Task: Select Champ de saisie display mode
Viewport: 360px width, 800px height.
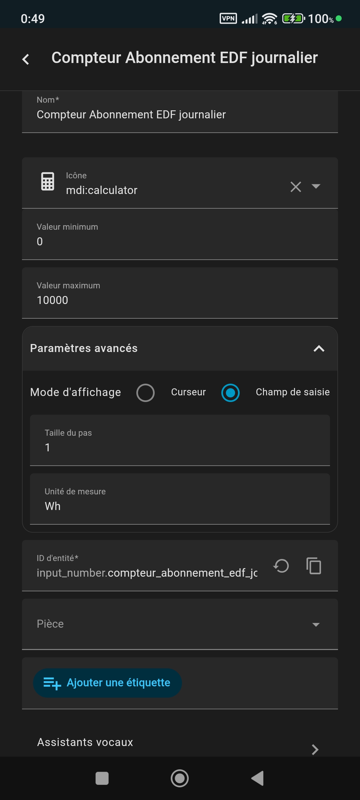Action: 230,393
